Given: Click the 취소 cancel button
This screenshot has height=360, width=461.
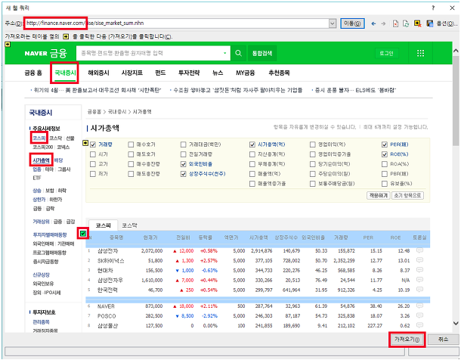Looking at the screenshot, I should [x=443, y=340].
